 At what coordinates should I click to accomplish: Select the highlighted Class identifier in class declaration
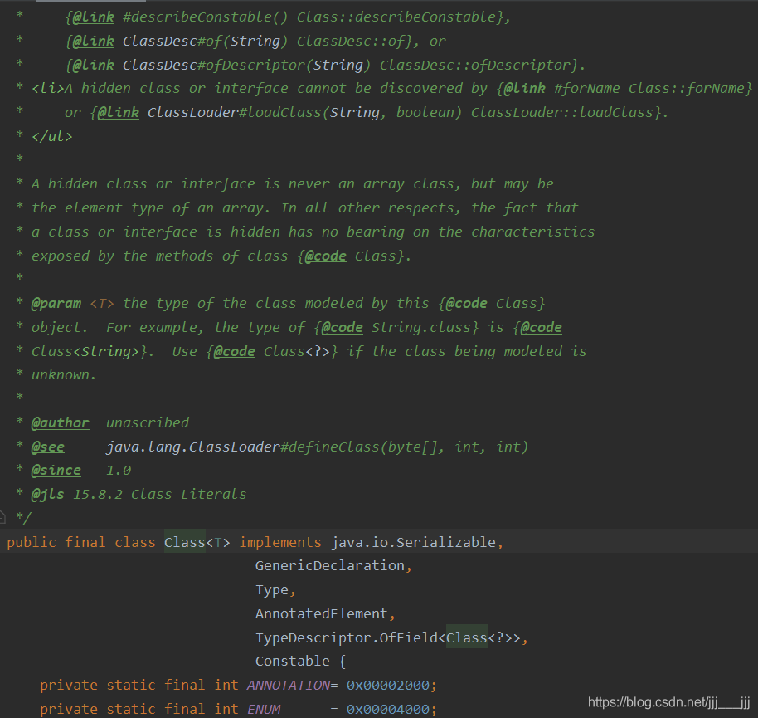183,542
